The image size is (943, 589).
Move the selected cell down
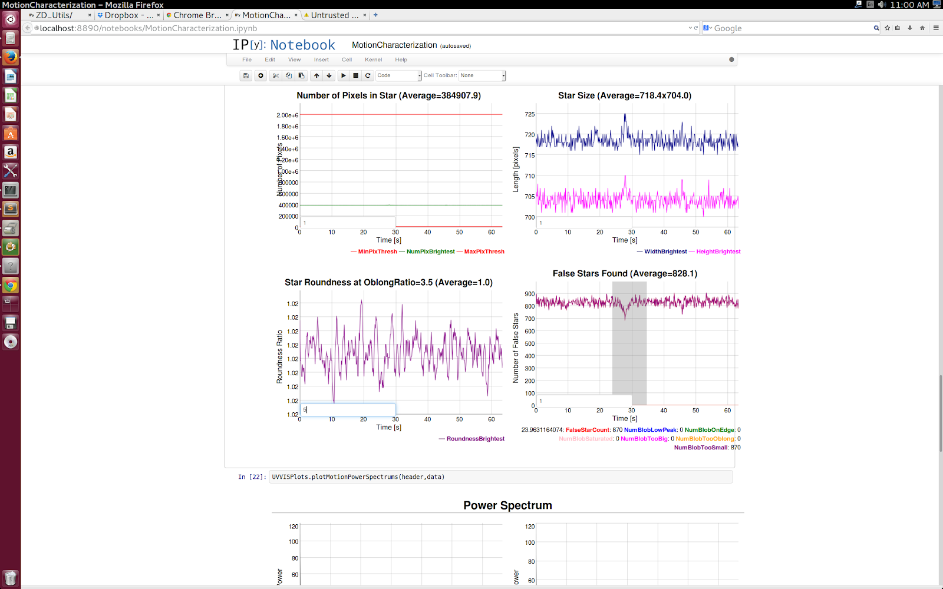pos(329,75)
